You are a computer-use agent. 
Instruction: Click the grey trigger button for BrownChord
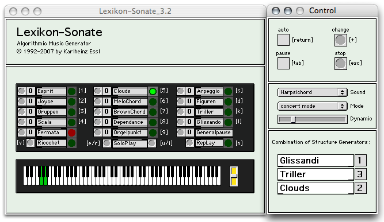click(x=97, y=112)
